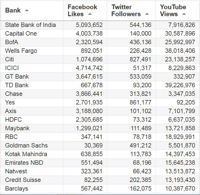Click Facebook Likes sort arrow

tap(90, 14)
